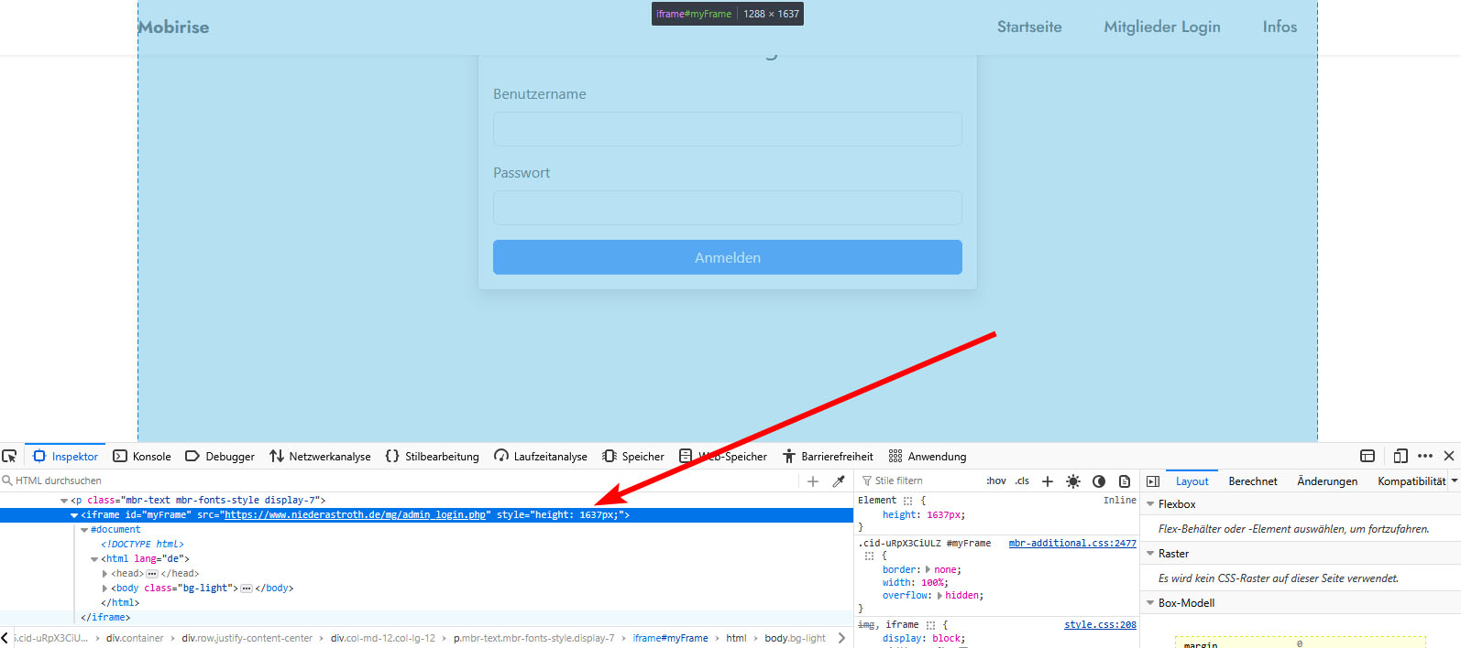
Task: Toggle the three-pane inspector sidebar
Action: [1153, 481]
